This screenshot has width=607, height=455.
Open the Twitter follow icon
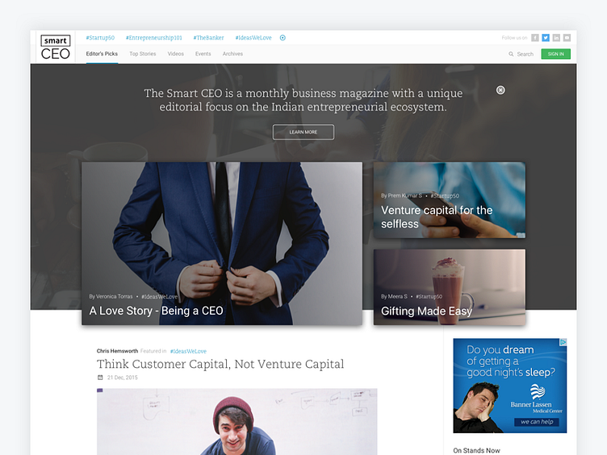tap(546, 38)
